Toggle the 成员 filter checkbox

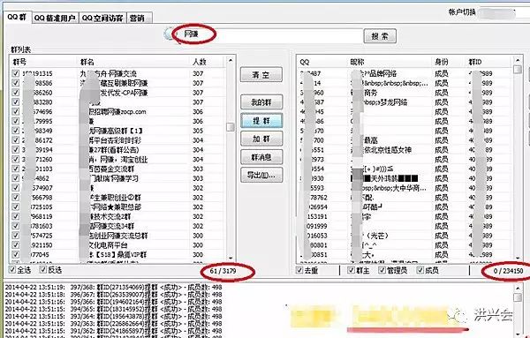coord(420,270)
